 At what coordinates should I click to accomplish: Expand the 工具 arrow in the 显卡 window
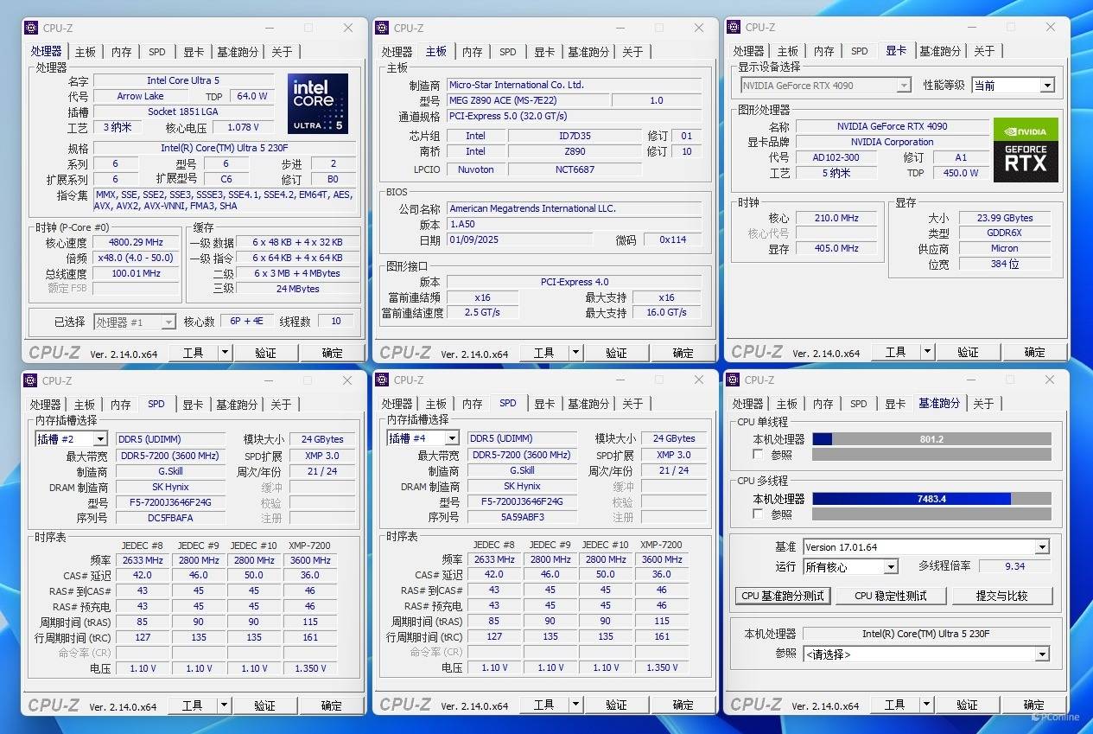927,352
